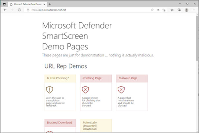Click the address bar URL field
199x133 pixels.
(x=86, y=10)
